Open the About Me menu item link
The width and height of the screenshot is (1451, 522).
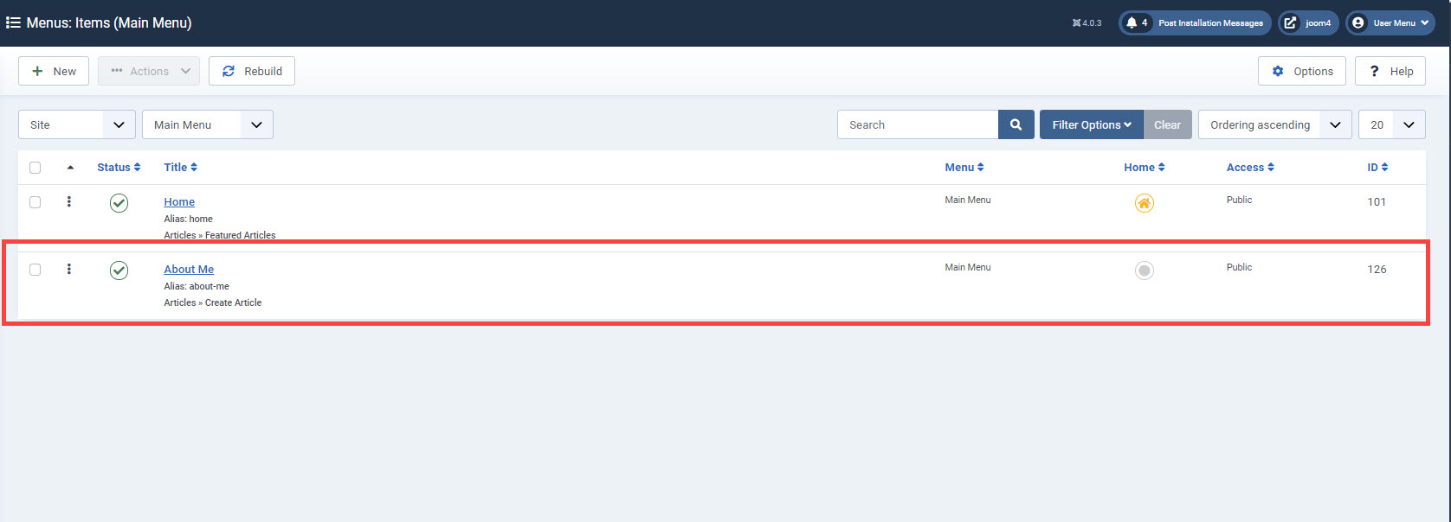pyautogui.click(x=189, y=270)
